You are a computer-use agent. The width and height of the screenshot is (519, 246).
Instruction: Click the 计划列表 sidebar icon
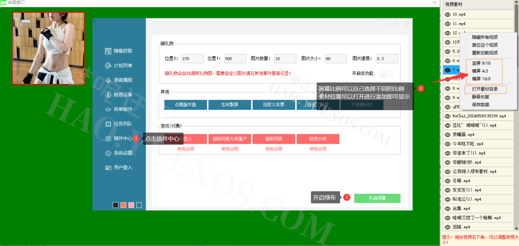tap(108, 66)
